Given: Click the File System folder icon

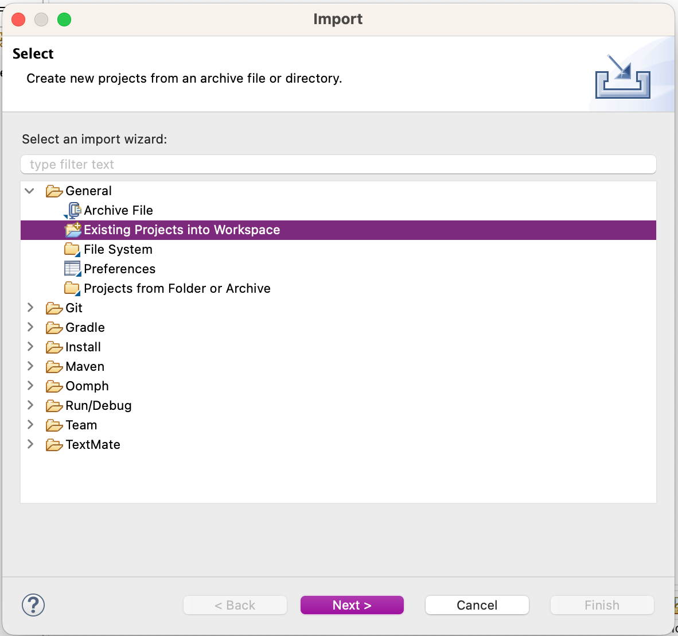Looking at the screenshot, I should click(x=72, y=250).
